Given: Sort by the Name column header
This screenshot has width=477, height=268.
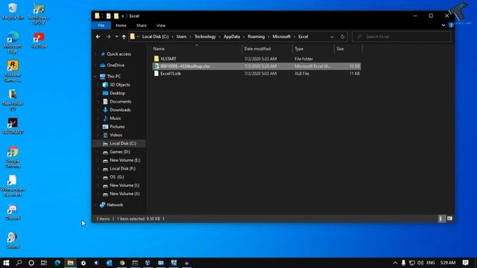Looking at the screenshot, I should coord(159,48).
